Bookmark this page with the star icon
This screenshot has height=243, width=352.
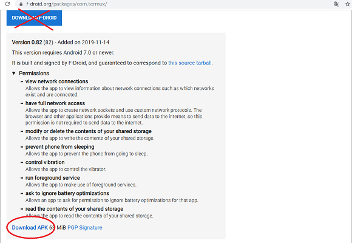click(x=348, y=4)
